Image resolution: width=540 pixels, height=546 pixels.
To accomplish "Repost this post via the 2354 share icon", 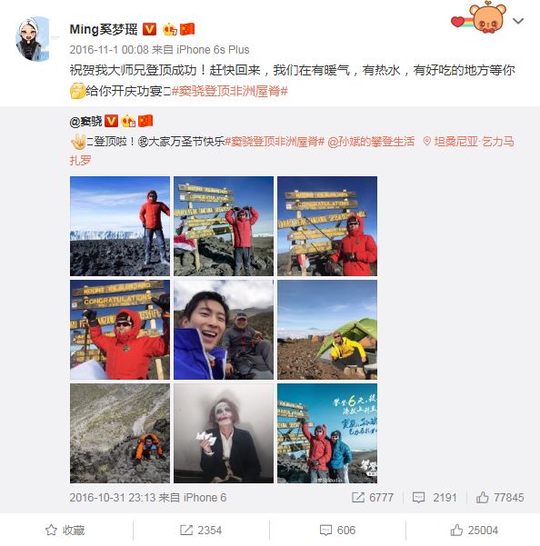I will click(201, 530).
